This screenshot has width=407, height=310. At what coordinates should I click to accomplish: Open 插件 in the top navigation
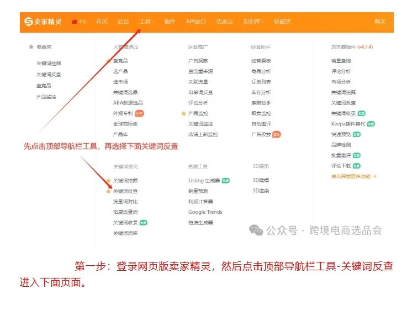click(x=170, y=22)
